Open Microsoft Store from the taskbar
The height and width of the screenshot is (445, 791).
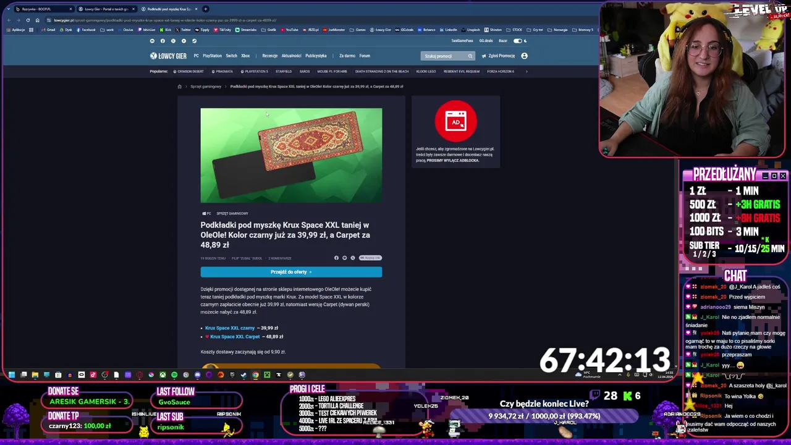58,375
